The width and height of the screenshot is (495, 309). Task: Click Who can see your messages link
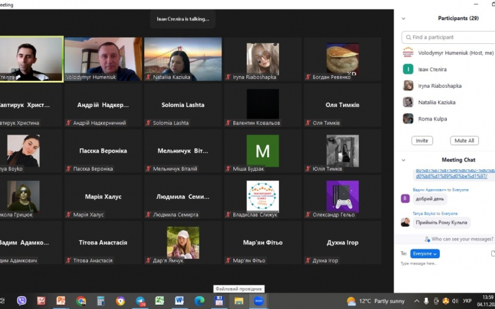(462, 239)
